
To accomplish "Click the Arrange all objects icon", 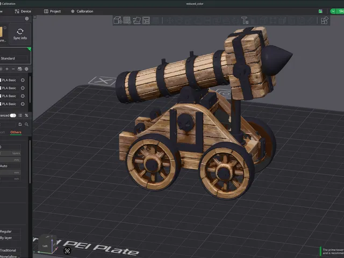I will pos(146,20).
